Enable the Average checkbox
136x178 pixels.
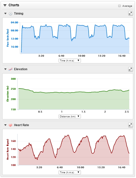119,6
